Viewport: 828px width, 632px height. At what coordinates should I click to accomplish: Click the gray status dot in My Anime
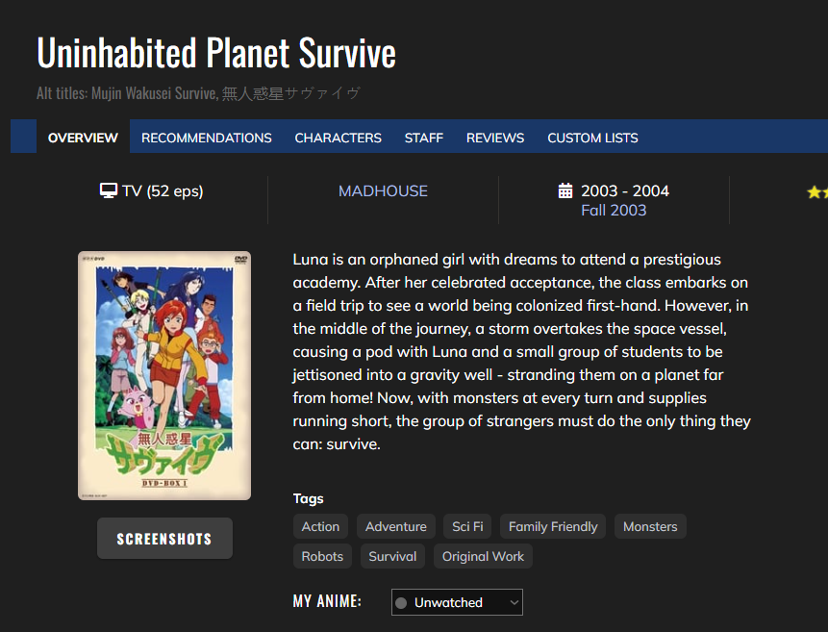pyautogui.click(x=402, y=603)
